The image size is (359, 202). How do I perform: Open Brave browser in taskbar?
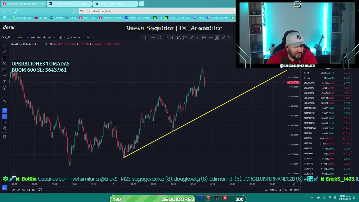click(208, 198)
